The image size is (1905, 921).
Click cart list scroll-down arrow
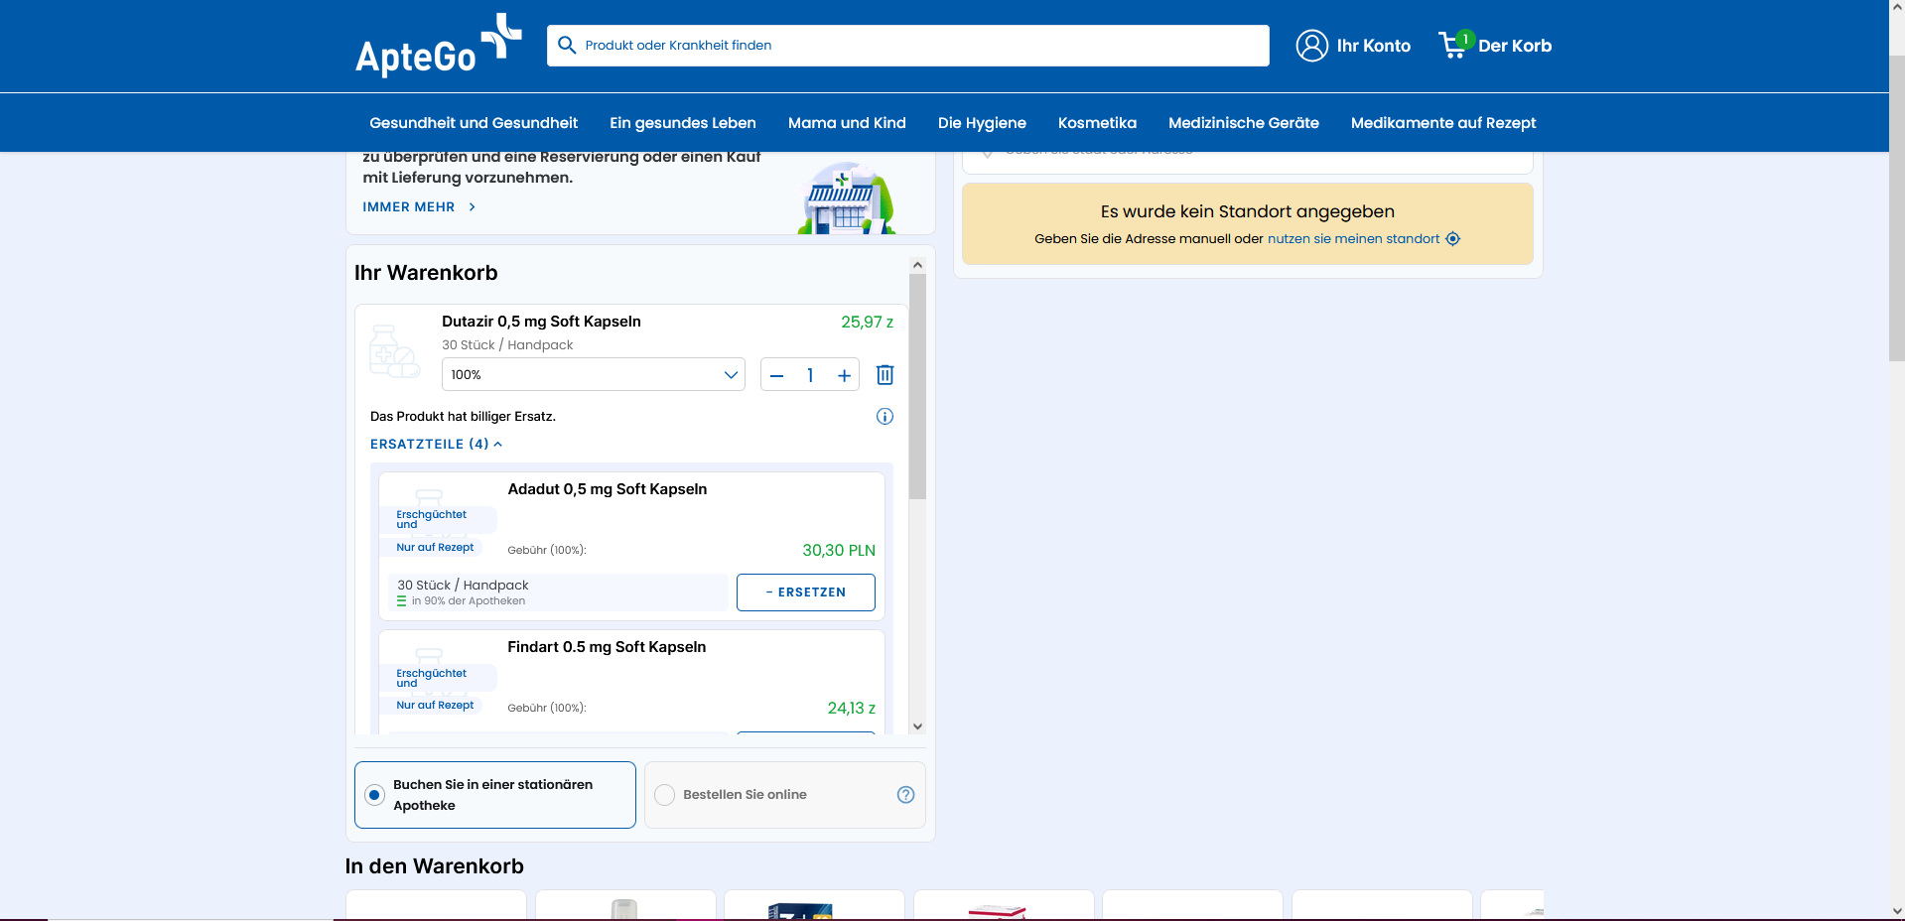click(917, 726)
